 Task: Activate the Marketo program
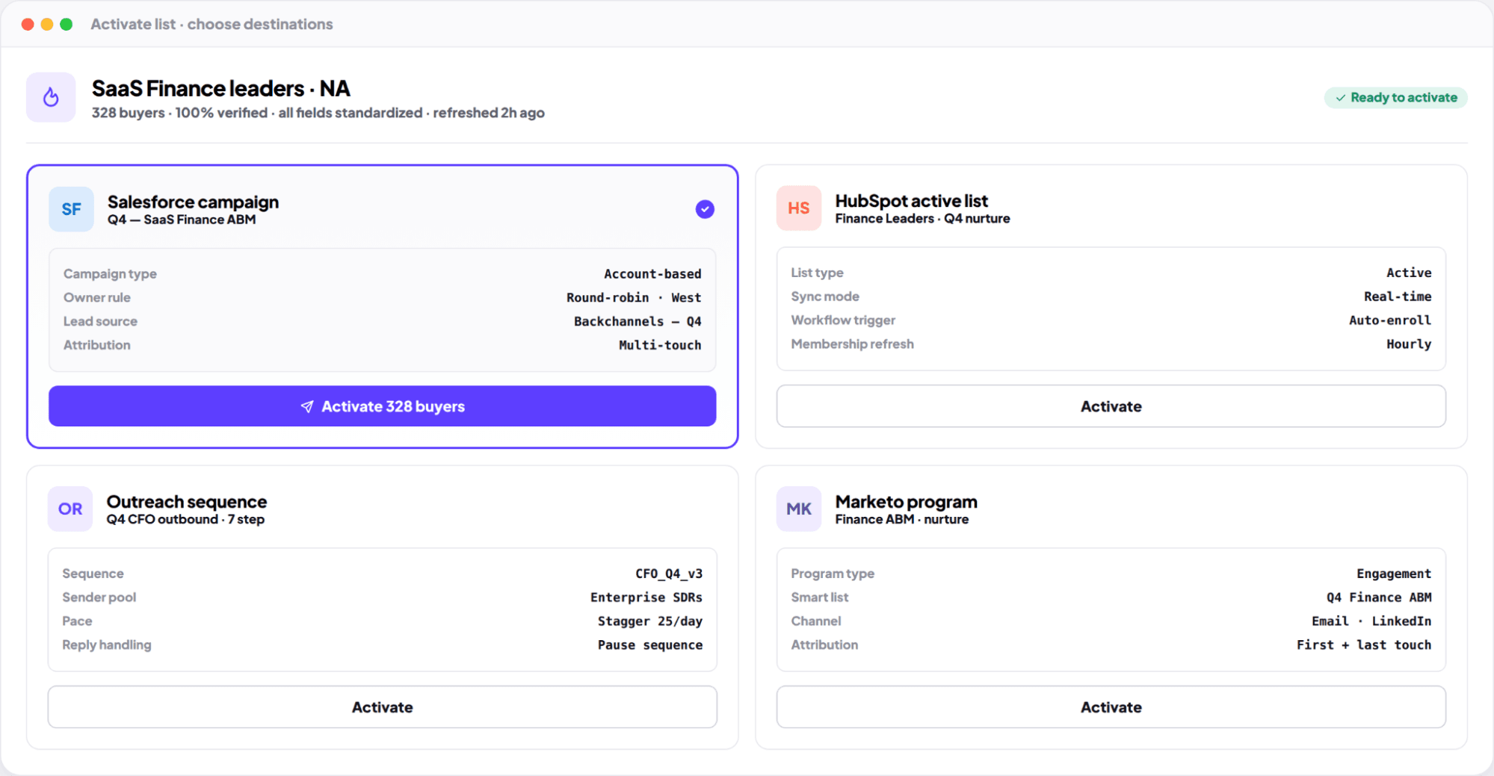[x=1111, y=707]
